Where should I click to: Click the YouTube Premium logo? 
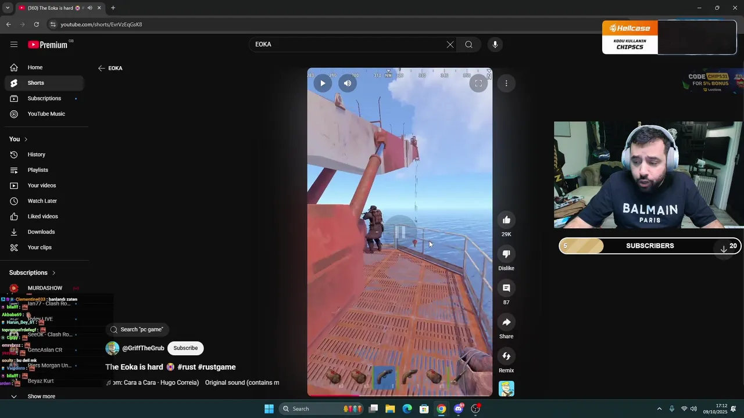tap(48, 45)
